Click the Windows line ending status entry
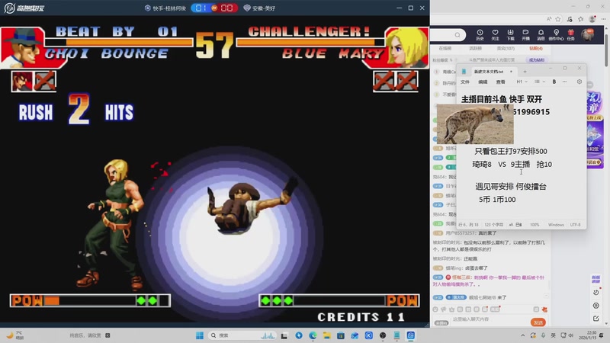Screen dimensions: 610x343 (x=556, y=225)
